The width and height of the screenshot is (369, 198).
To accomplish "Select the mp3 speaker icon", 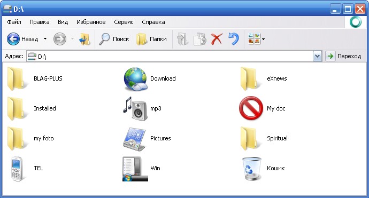I will click(135, 108).
